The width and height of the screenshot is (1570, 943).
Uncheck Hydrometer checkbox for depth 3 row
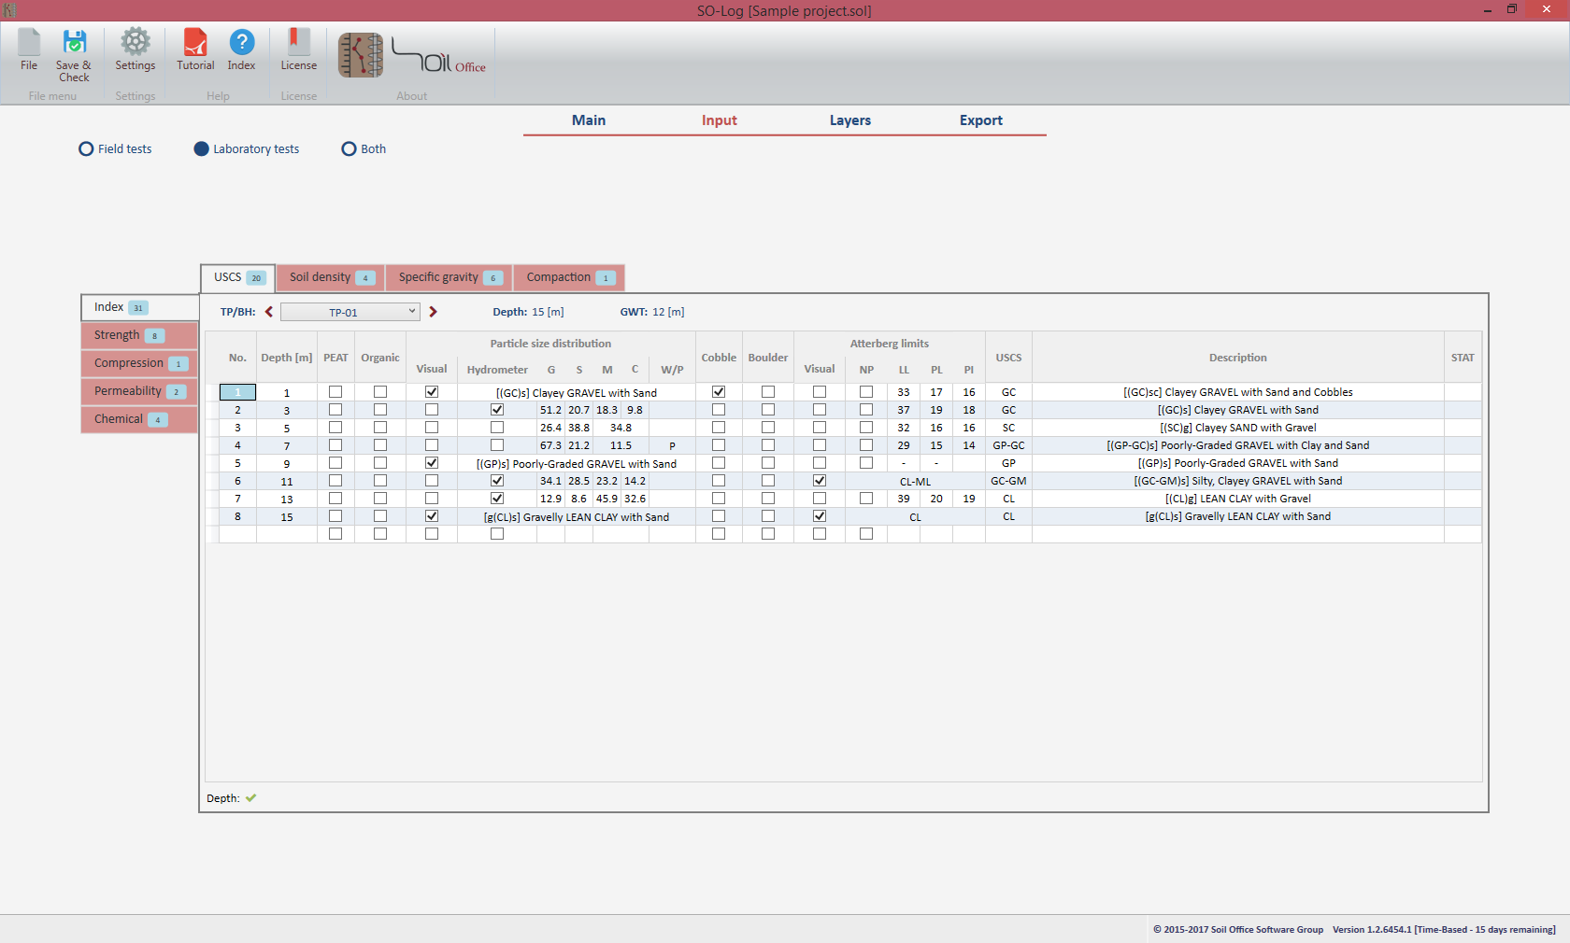click(x=497, y=410)
